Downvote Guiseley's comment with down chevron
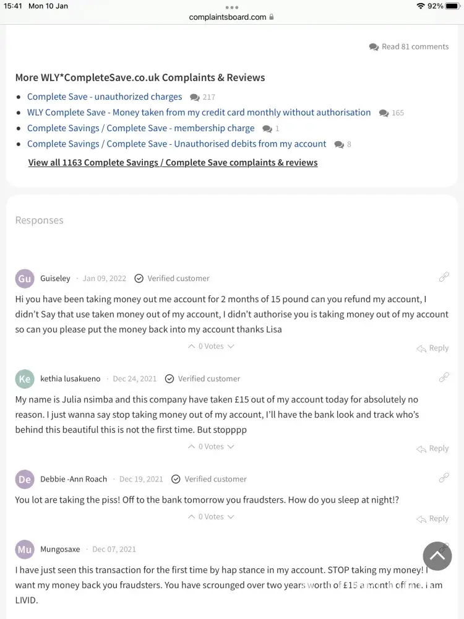464x619 pixels. pyautogui.click(x=231, y=347)
